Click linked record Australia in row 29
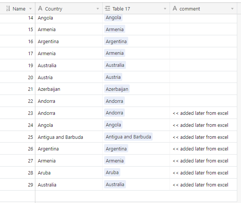 [x=115, y=185]
